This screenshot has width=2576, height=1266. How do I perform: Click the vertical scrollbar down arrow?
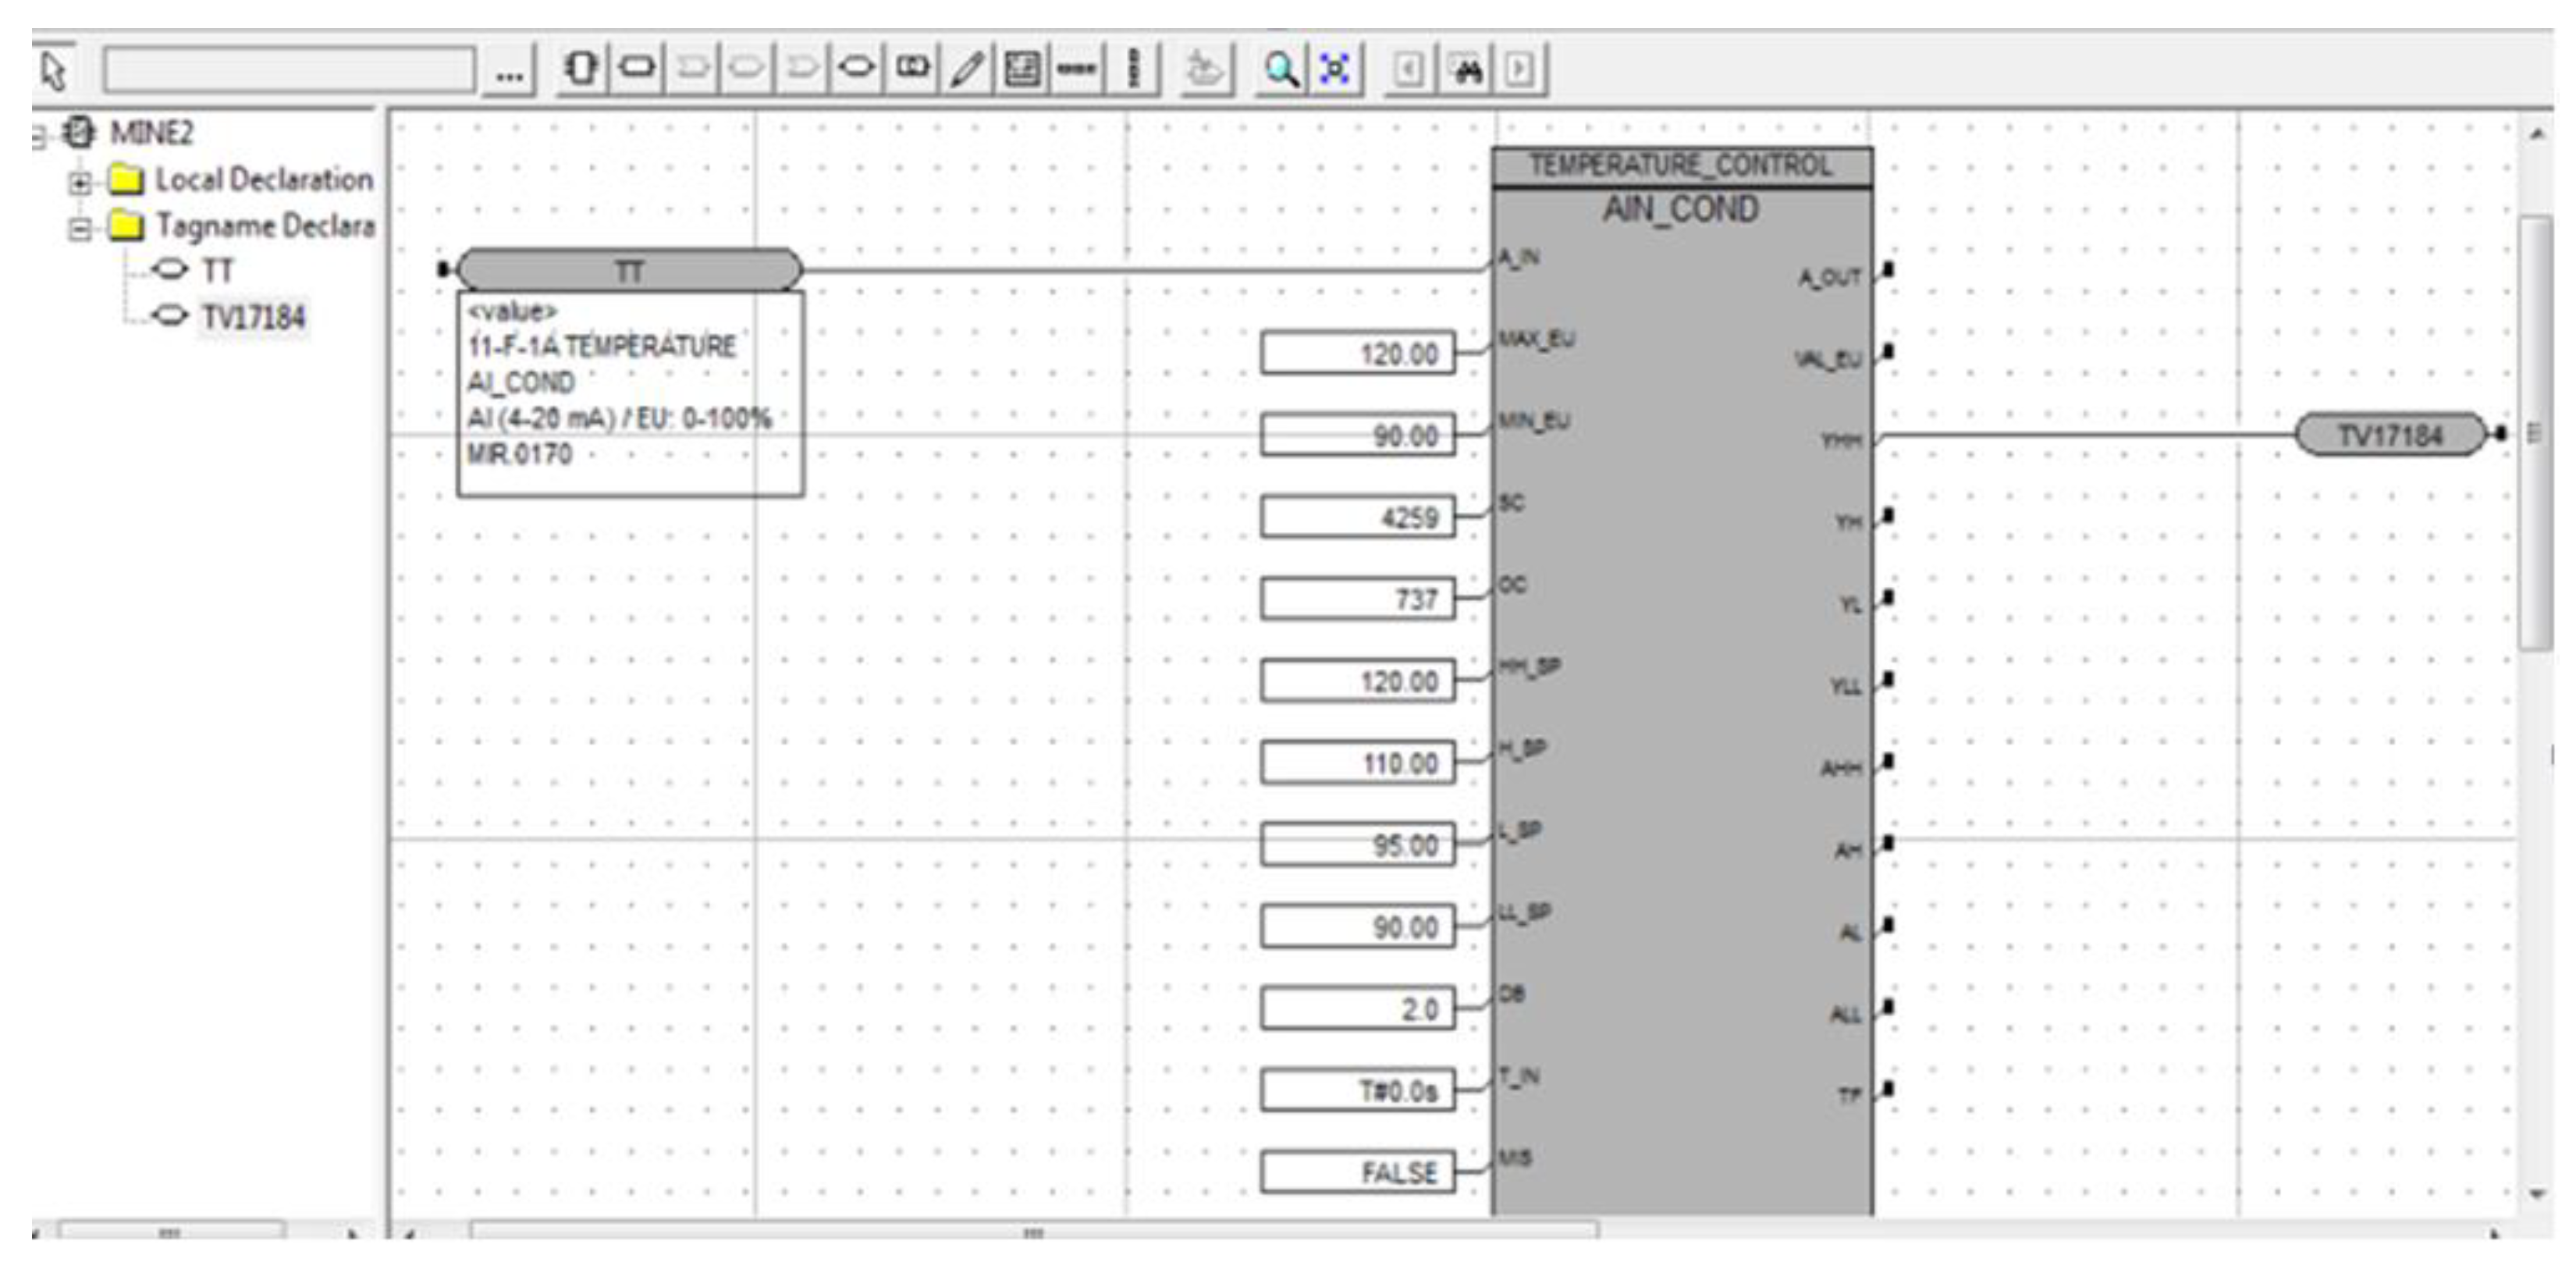(2536, 1193)
